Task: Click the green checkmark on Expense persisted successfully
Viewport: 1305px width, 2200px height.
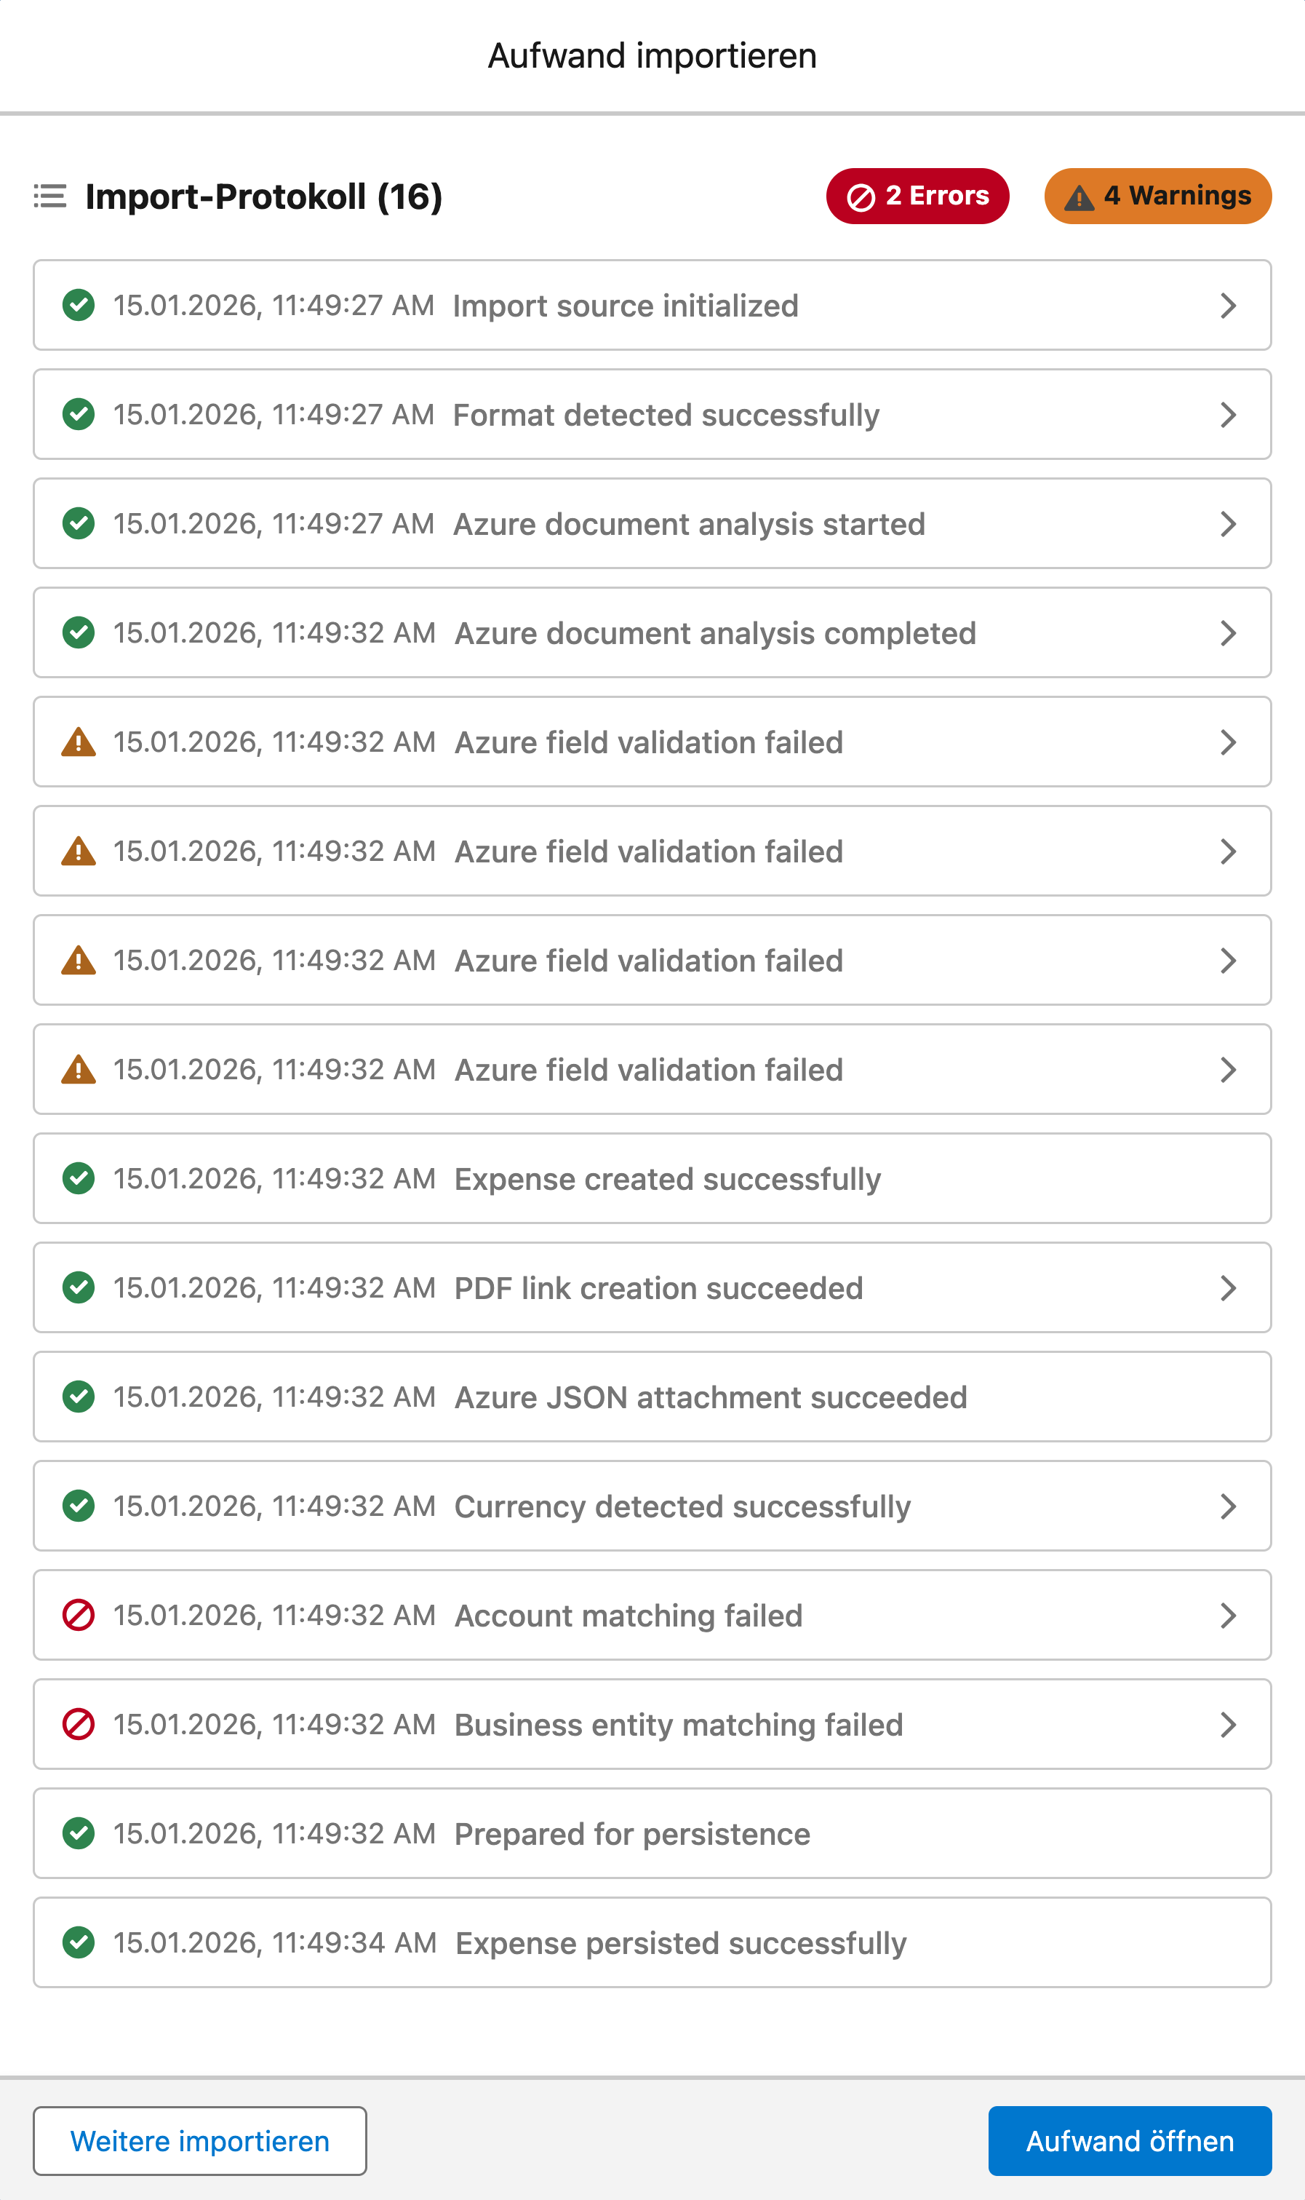Action: tap(79, 1942)
